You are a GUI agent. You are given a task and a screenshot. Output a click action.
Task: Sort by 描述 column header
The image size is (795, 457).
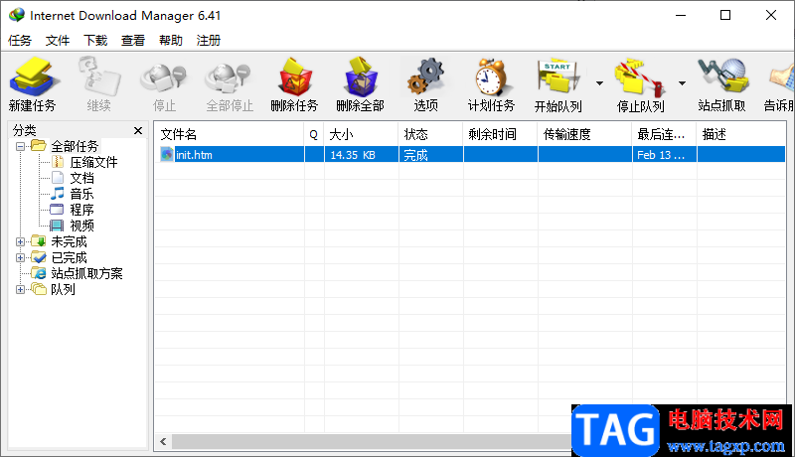tap(741, 134)
